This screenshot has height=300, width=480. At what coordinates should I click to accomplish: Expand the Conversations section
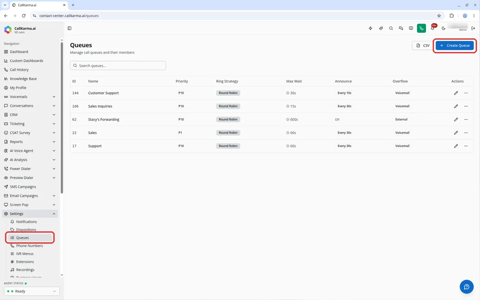point(30,106)
